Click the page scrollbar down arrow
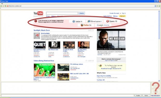Viewport: 161px width, 98px height. pos(159,81)
